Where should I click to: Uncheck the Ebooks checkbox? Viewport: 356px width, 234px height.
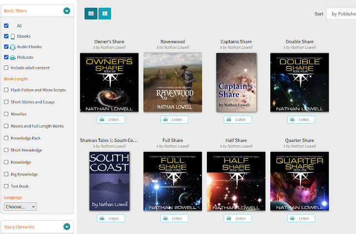(6, 36)
